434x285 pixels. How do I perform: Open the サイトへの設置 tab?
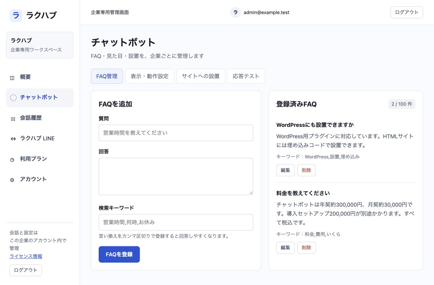(x=201, y=76)
